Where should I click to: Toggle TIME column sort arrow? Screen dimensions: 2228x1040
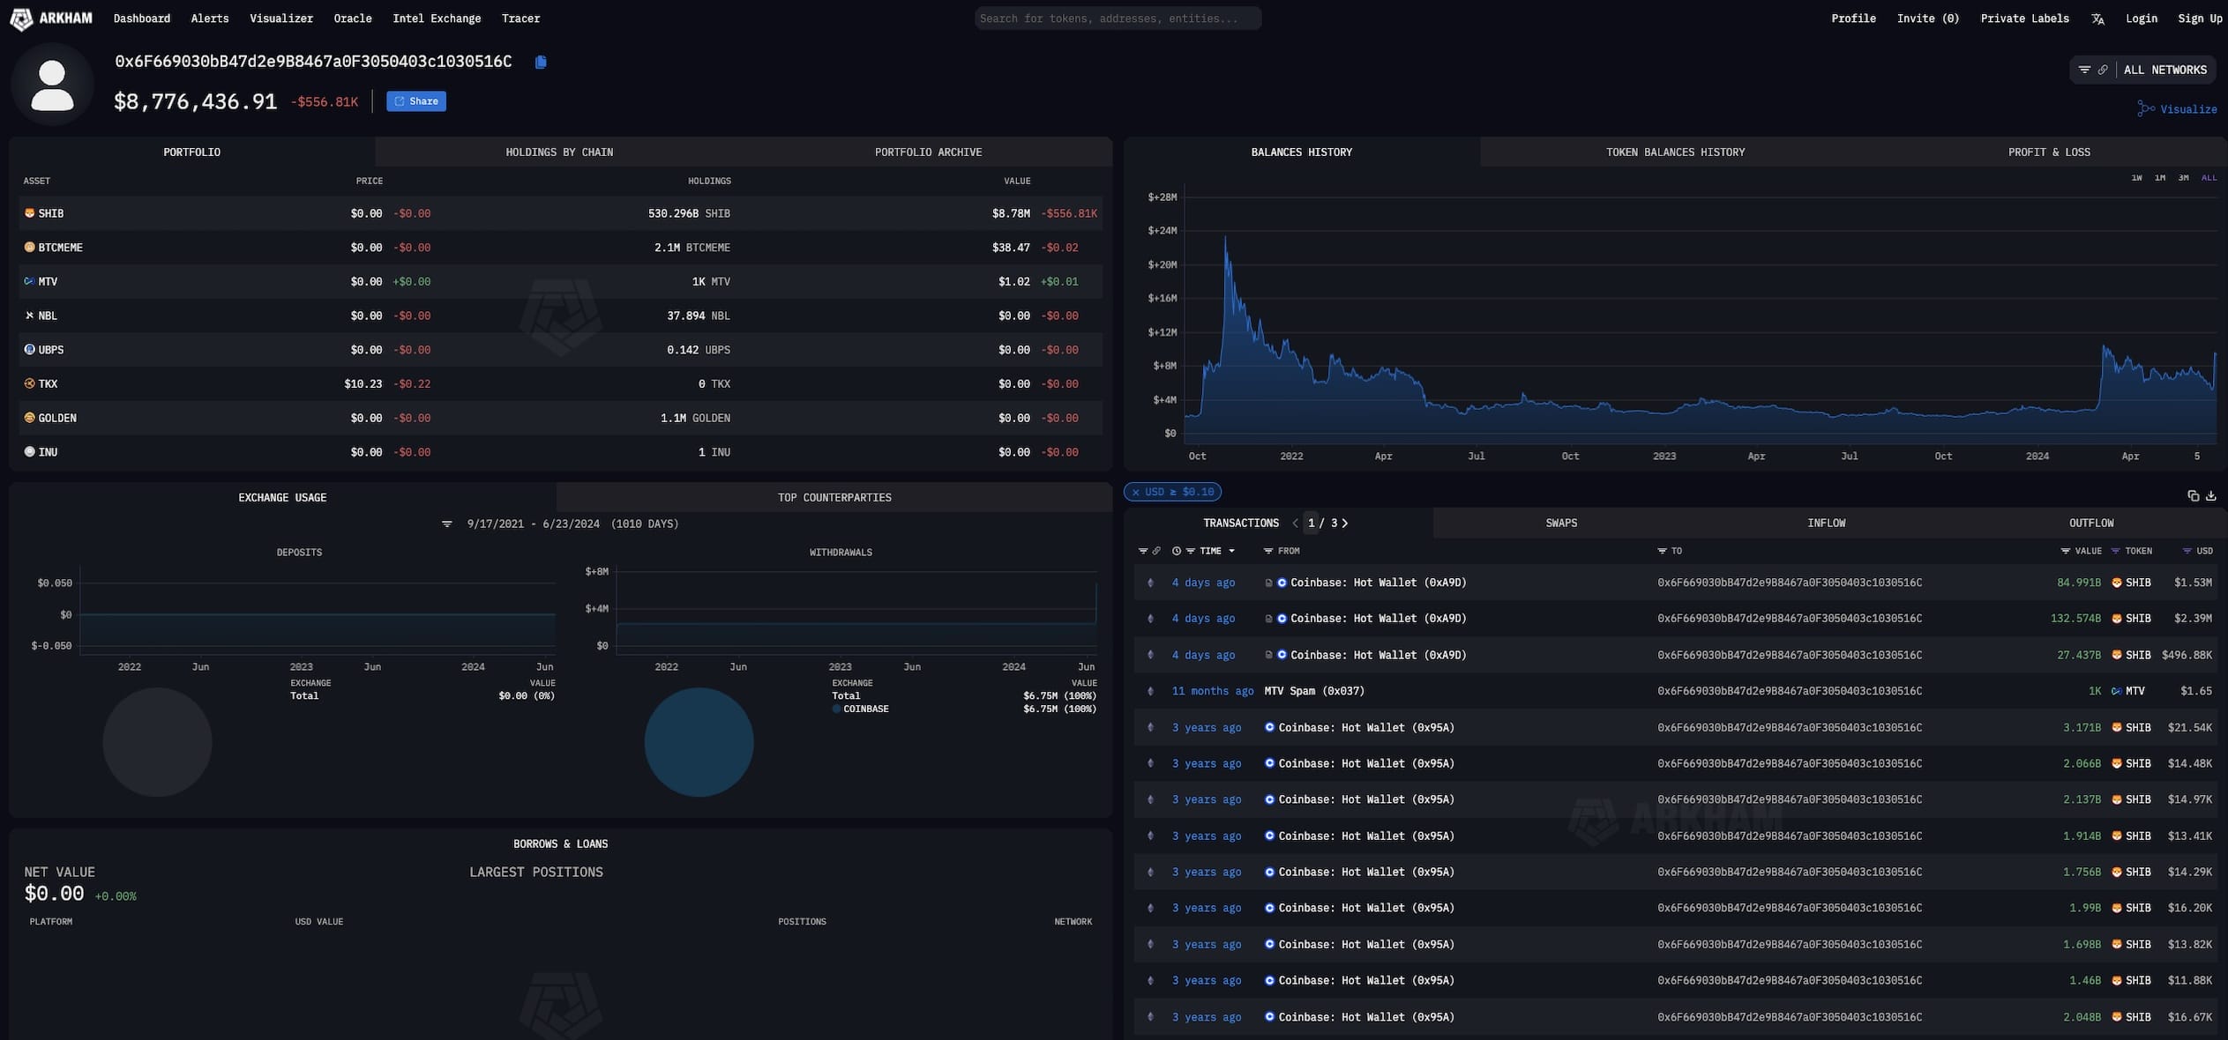[x=1231, y=551]
